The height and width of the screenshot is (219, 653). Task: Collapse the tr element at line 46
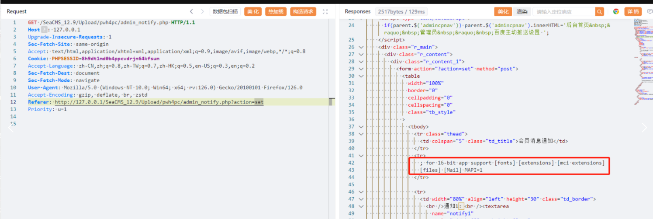coord(361,191)
